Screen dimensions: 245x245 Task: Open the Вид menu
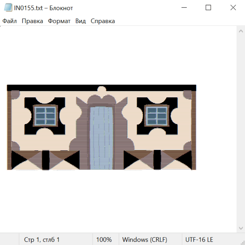(81, 21)
